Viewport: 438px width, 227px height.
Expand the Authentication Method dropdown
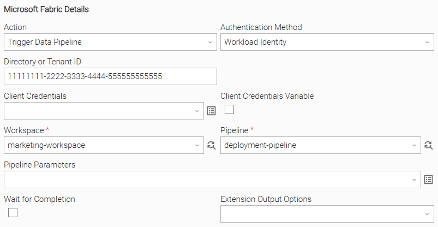tap(327, 42)
